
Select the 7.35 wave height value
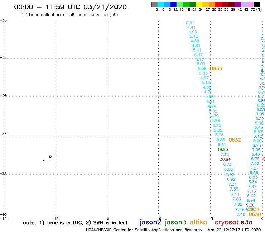click(x=234, y=189)
